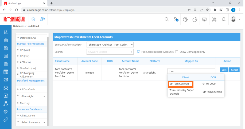This screenshot has width=245, height=129.
Task: Click the sunburst sidebar icon
Action: pyautogui.click(x=6, y=112)
